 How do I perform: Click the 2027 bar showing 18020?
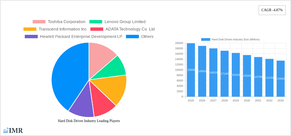tap(213, 72)
